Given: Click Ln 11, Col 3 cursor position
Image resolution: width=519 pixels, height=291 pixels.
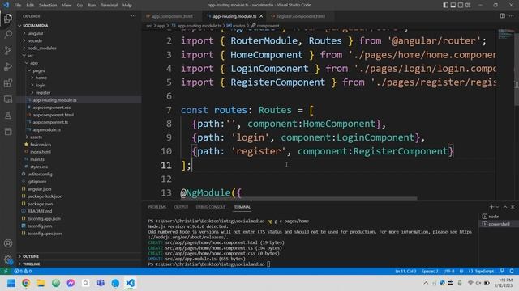Looking at the screenshot, I should (405, 272).
